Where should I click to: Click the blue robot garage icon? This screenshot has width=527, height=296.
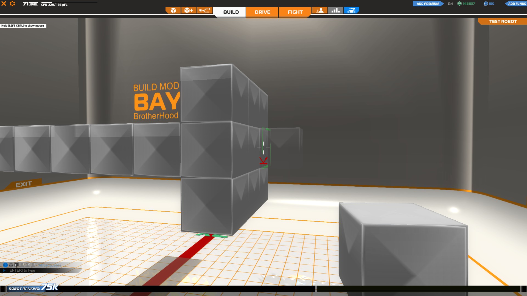[x=351, y=10]
